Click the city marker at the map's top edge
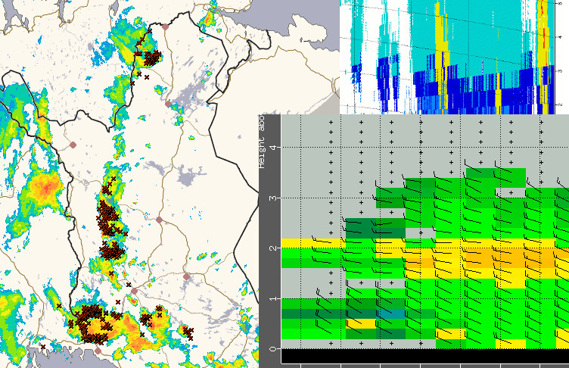 pyautogui.click(x=166, y=27)
